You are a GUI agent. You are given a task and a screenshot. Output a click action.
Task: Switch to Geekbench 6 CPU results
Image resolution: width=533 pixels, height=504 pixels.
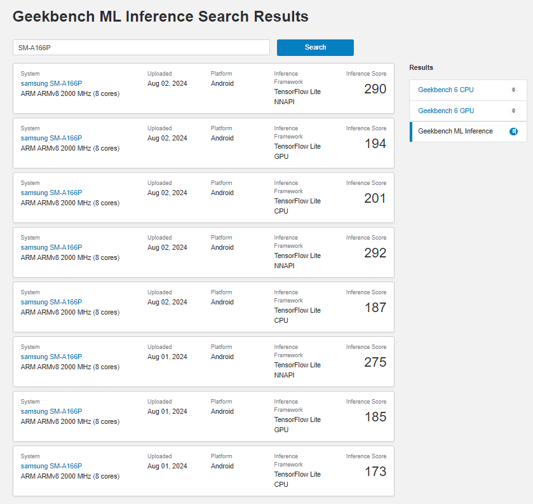click(445, 90)
